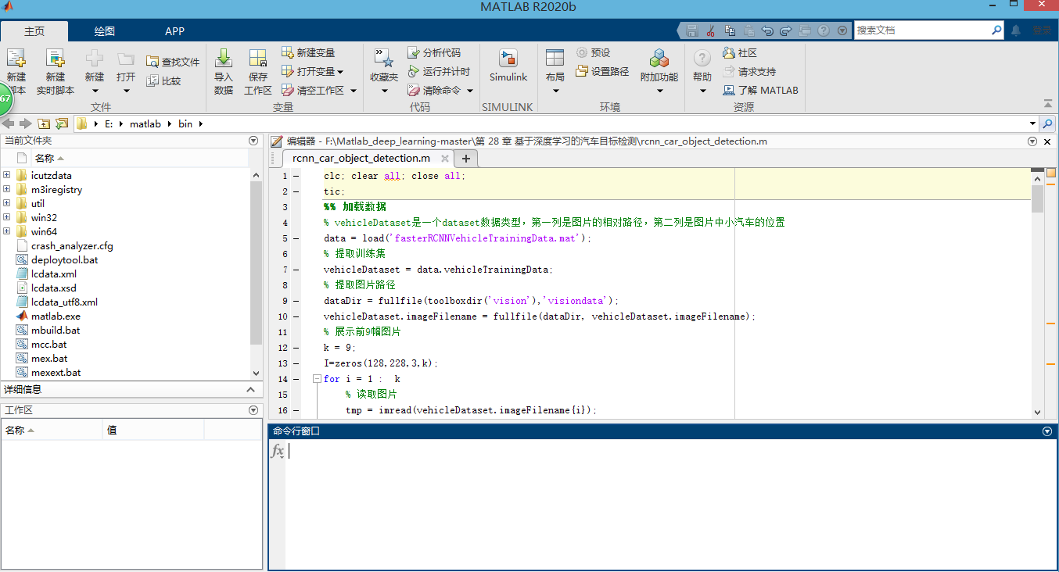Open the 打开 (Open) dropdown
Screen dimensions: 1059x572
coord(126,91)
